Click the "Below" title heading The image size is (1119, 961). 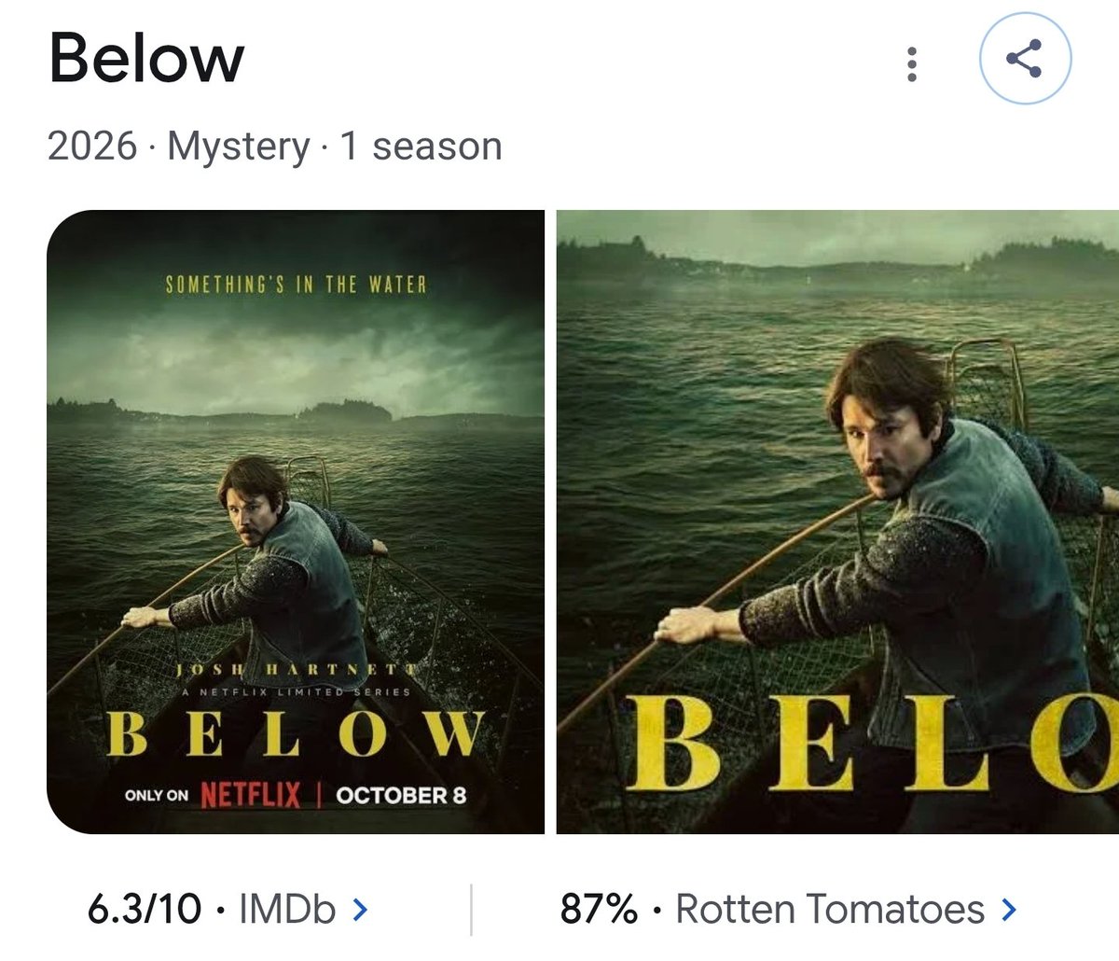pos(146,58)
